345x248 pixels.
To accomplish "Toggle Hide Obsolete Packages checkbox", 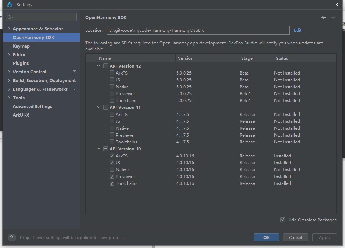I will (x=283, y=220).
